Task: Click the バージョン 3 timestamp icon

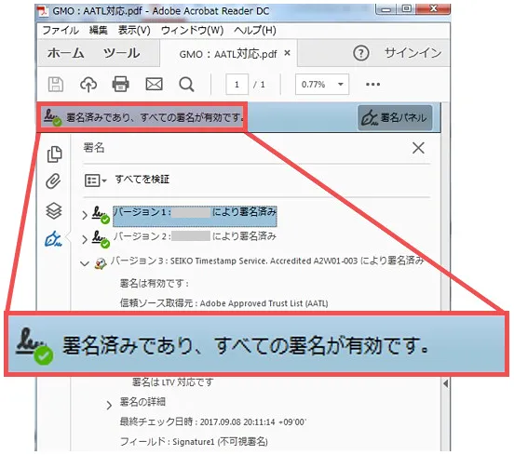Action: point(101,263)
